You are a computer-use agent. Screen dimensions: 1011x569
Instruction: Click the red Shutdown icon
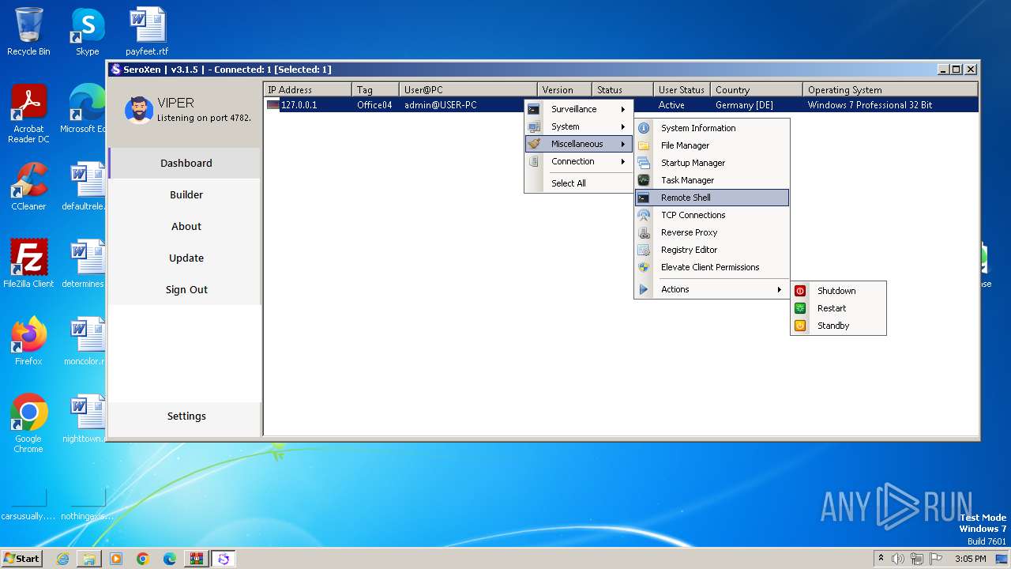tap(800, 291)
